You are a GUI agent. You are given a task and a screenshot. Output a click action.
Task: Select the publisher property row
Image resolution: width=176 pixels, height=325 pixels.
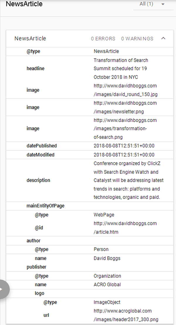tap(90, 267)
